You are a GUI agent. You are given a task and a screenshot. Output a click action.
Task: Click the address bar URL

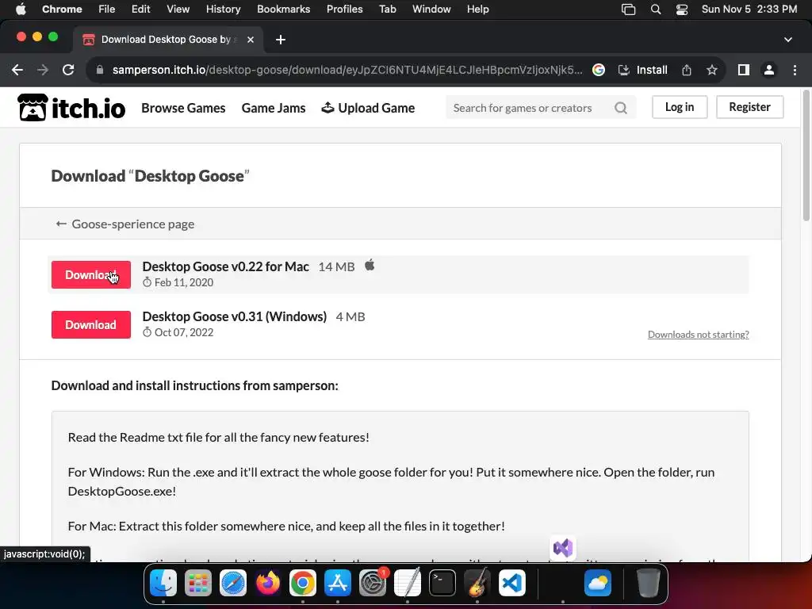pos(347,70)
